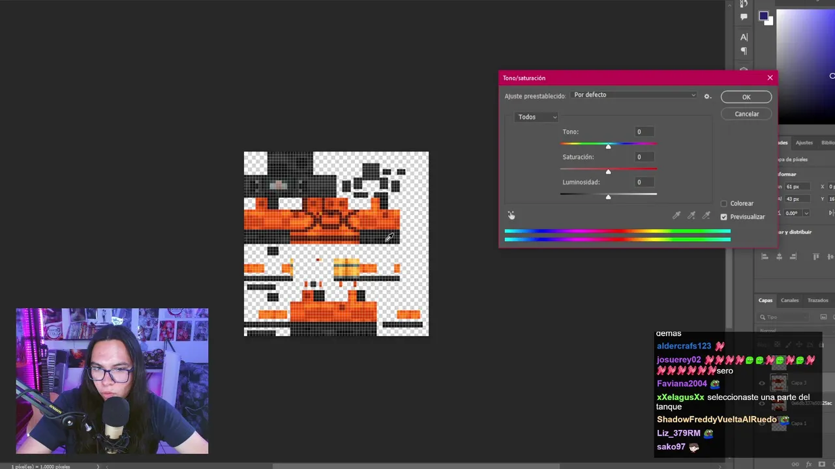This screenshot has width=835, height=469.
Task: Close the Tono/saturación dialog
Action: (x=770, y=78)
